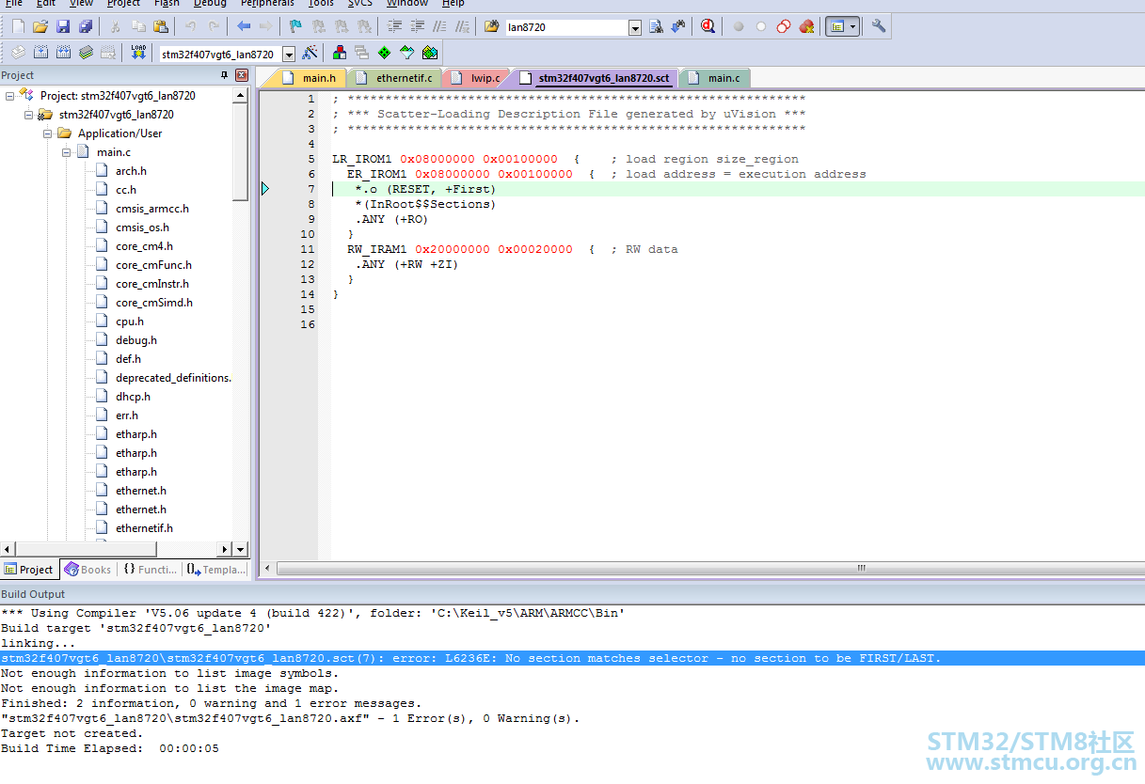Open the Flash menu
The image size is (1145, 784).
point(167,4)
